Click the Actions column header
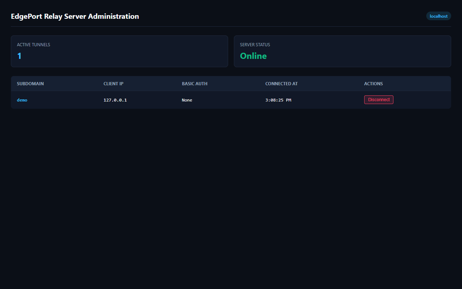 pyautogui.click(x=374, y=84)
